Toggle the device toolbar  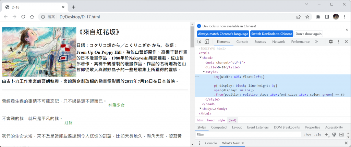pyautogui.click(x=207, y=42)
